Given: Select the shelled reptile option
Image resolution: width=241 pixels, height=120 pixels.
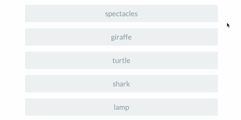Looking at the screenshot, I should (x=121, y=60).
